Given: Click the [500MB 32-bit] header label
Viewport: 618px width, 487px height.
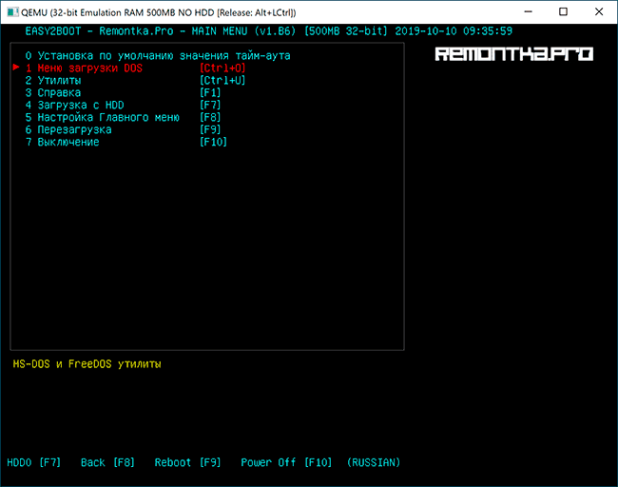Looking at the screenshot, I should click(346, 31).
